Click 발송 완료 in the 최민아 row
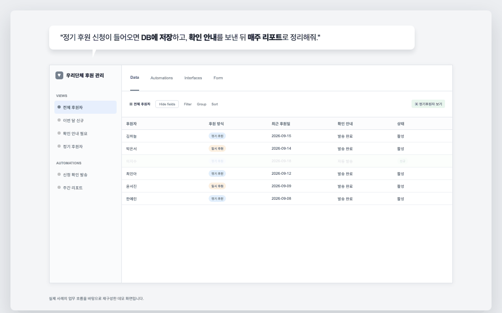The height and width of the screenshot is (313, 502). pyautogui.click(x=345, y=174)
